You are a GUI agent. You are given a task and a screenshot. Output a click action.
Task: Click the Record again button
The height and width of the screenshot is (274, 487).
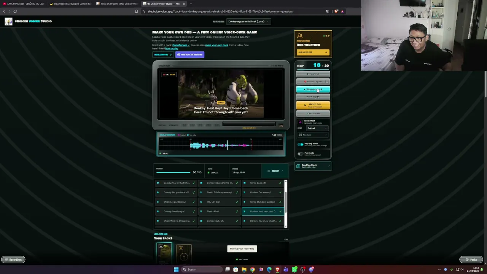313,81
